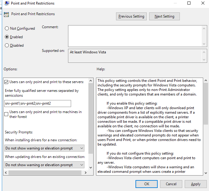The height and width of the screenshot is (191, 209).
Task: Click the Help pane scroll-down arrow
Action: tap(206, 173)
